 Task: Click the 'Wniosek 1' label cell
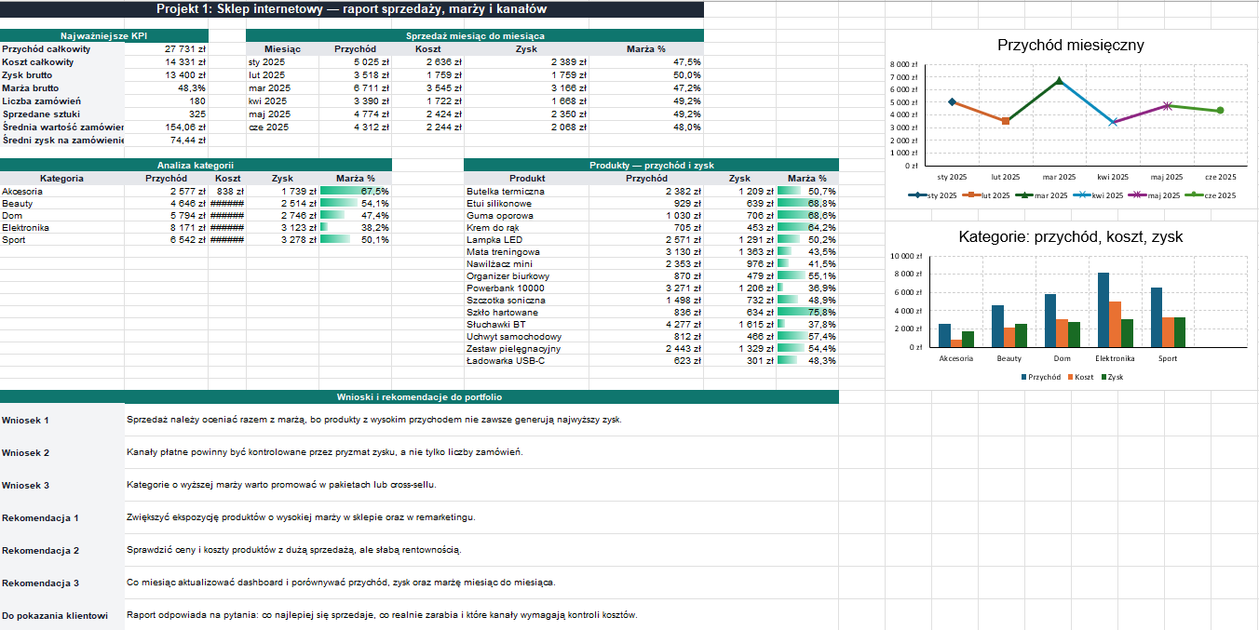coord(61,420)
